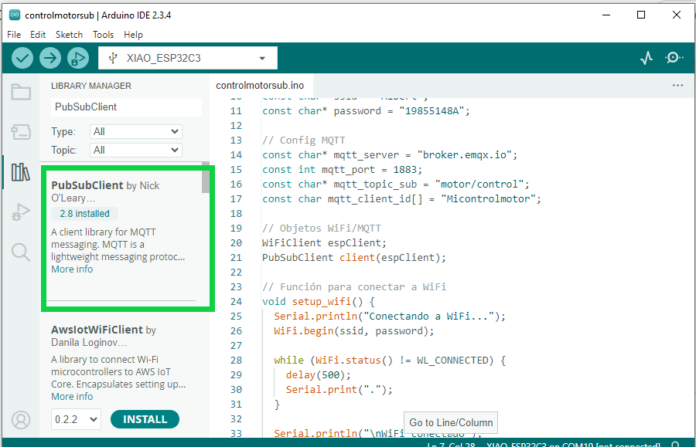Click the AwsIotWiFiClient library title
Image resolution: width=696 pixels, height=447 pixels.
tap(97, 330)
